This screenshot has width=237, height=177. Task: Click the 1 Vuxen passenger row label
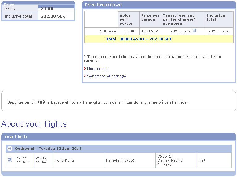click(x=108, y=31)
